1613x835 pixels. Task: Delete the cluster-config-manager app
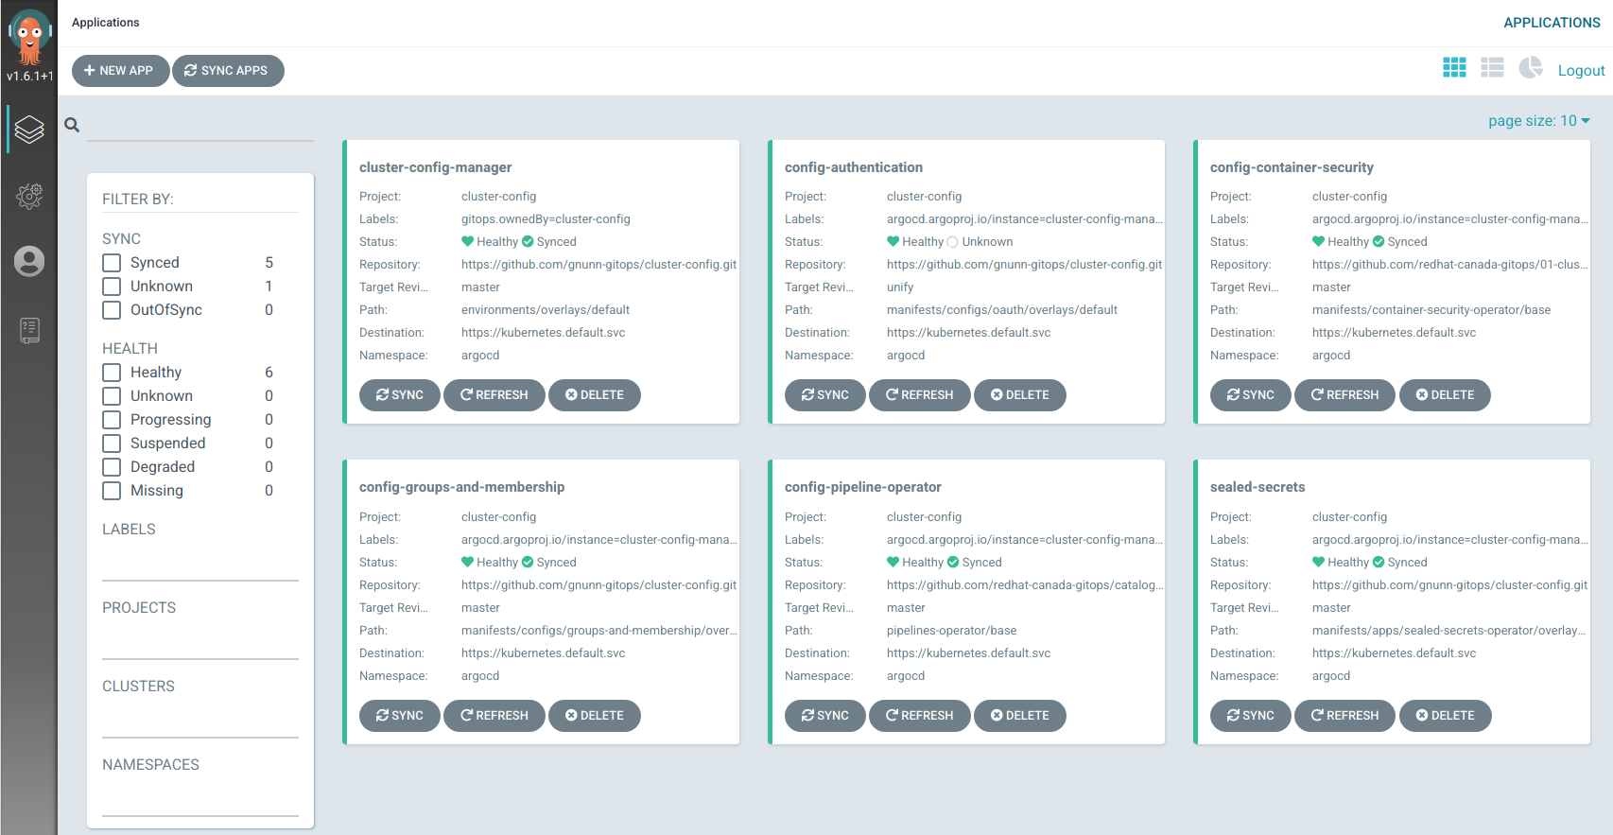(595, 395)
